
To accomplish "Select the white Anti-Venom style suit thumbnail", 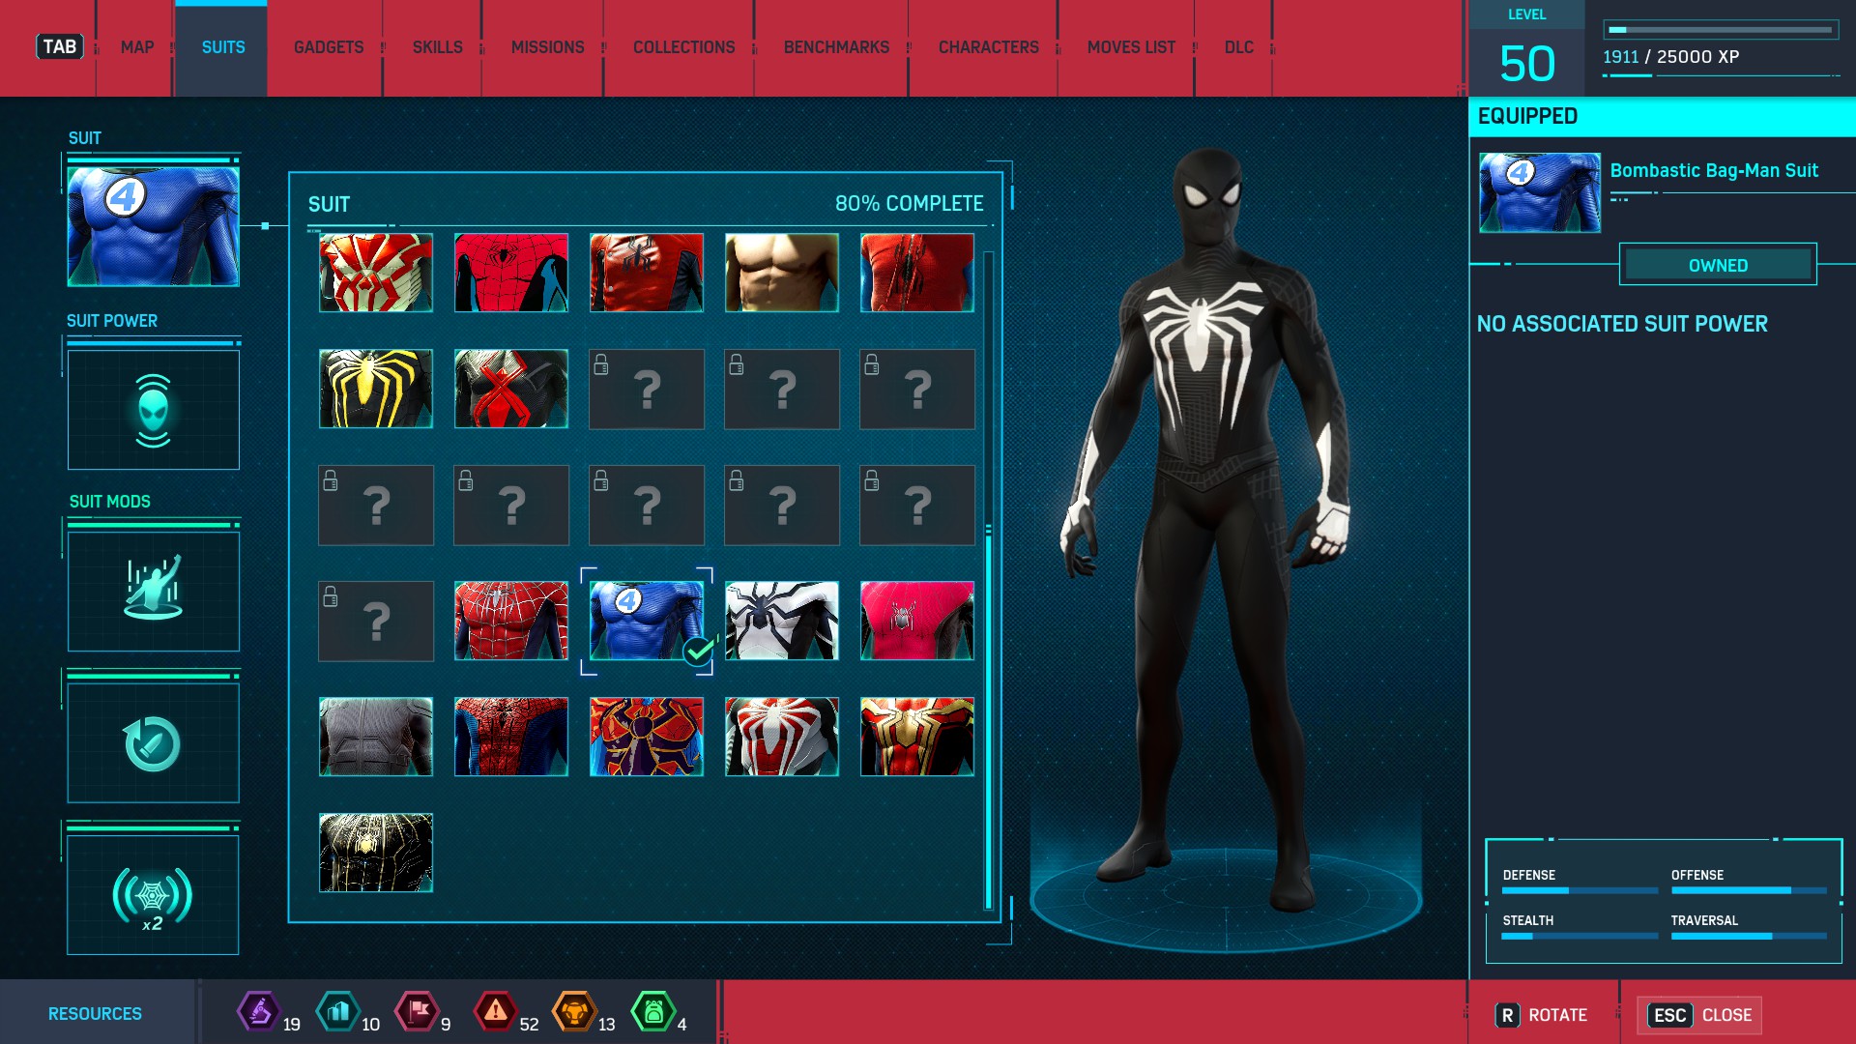I will (x=781, y=621).
